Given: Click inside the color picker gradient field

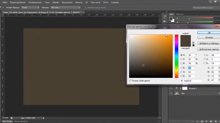Looking at the screenshot, I should pos(151,56).
